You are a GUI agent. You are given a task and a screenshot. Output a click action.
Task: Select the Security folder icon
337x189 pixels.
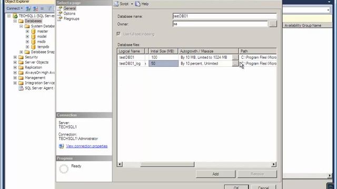[x=21, y=57]
